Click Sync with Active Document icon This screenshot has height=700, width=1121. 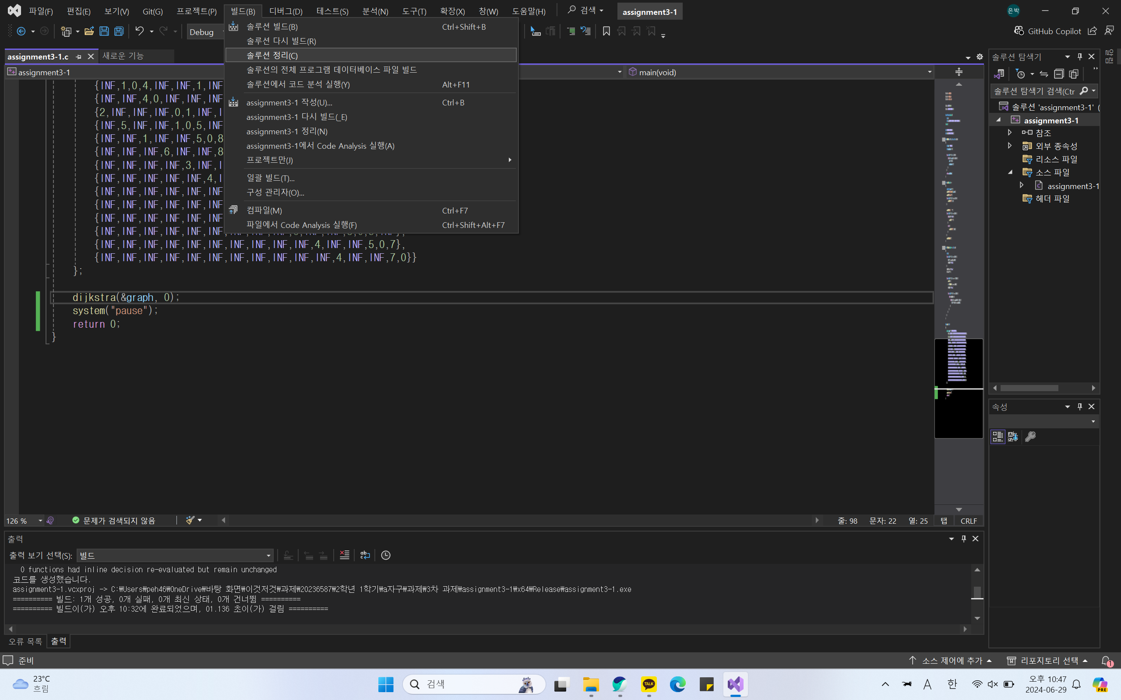pos(1043,73)
